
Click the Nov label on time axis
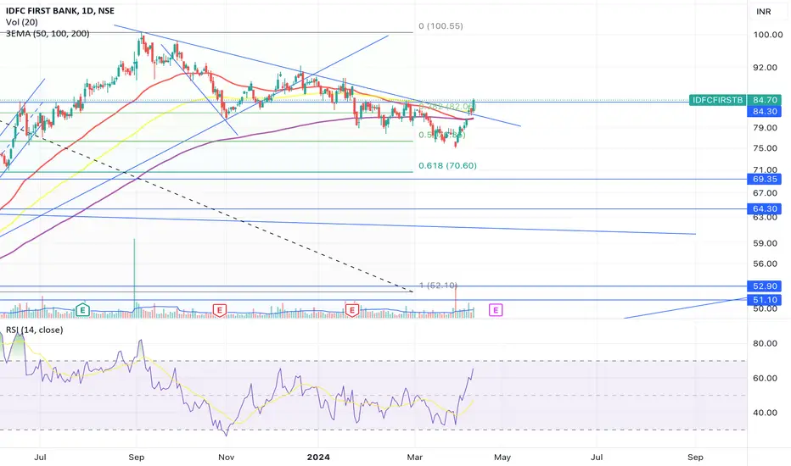tap(226, 457)
